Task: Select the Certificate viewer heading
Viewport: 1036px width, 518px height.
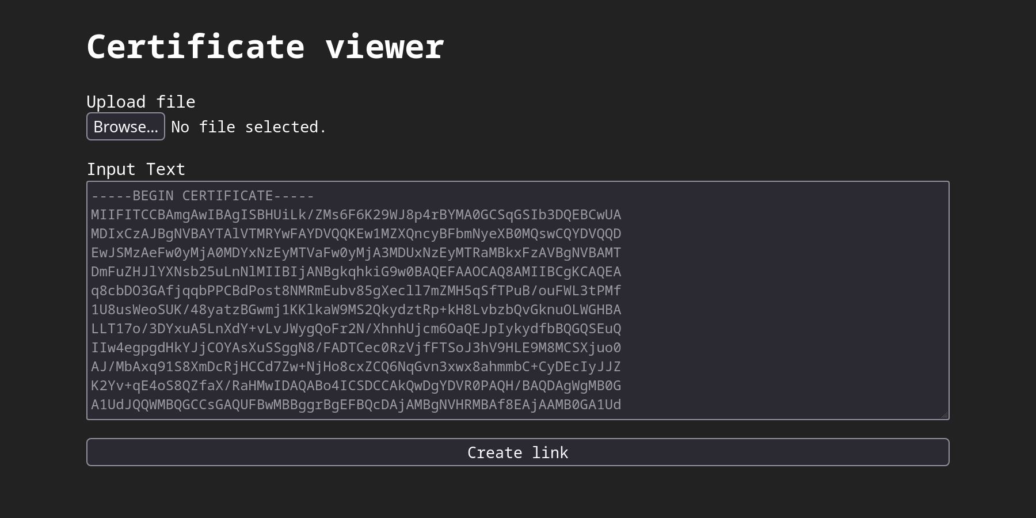Action: click(265, 47)
